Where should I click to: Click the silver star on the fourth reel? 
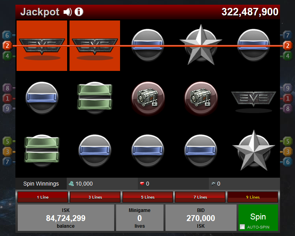coord(201,45)
